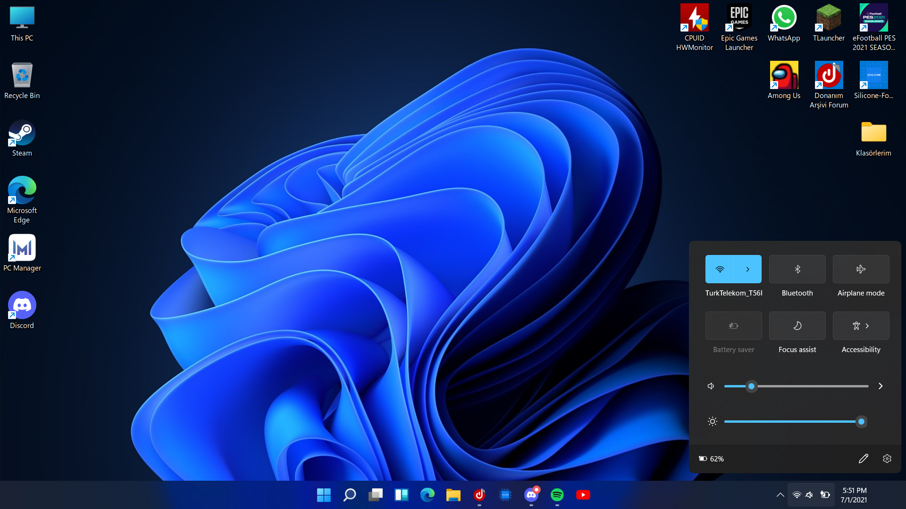
Task: Launch Discord desktop shortcut
Action: click(x=22, y=311)
